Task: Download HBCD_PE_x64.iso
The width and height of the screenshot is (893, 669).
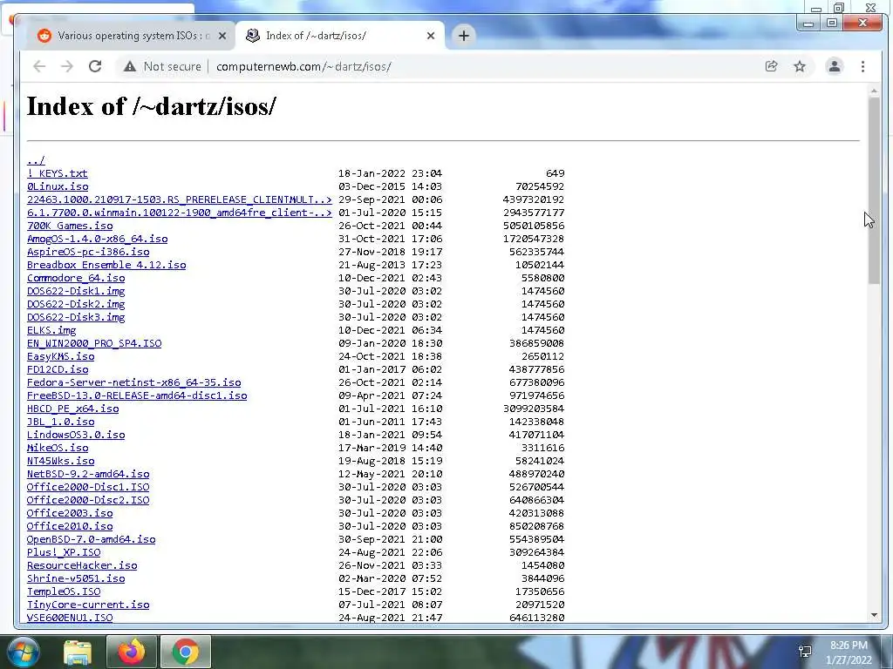Action: 73,409
